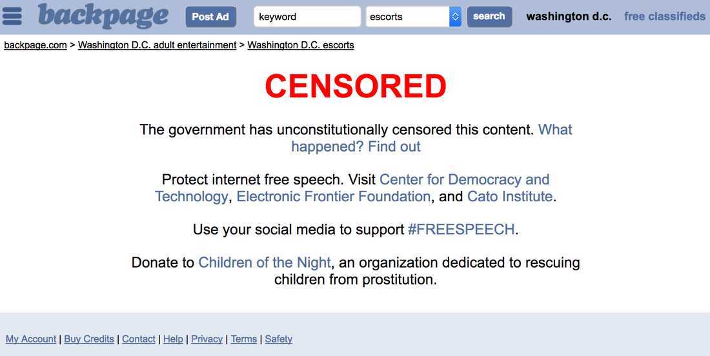Click the search button
The width and height of the screenshot is (710, 356).
[489, 16]
